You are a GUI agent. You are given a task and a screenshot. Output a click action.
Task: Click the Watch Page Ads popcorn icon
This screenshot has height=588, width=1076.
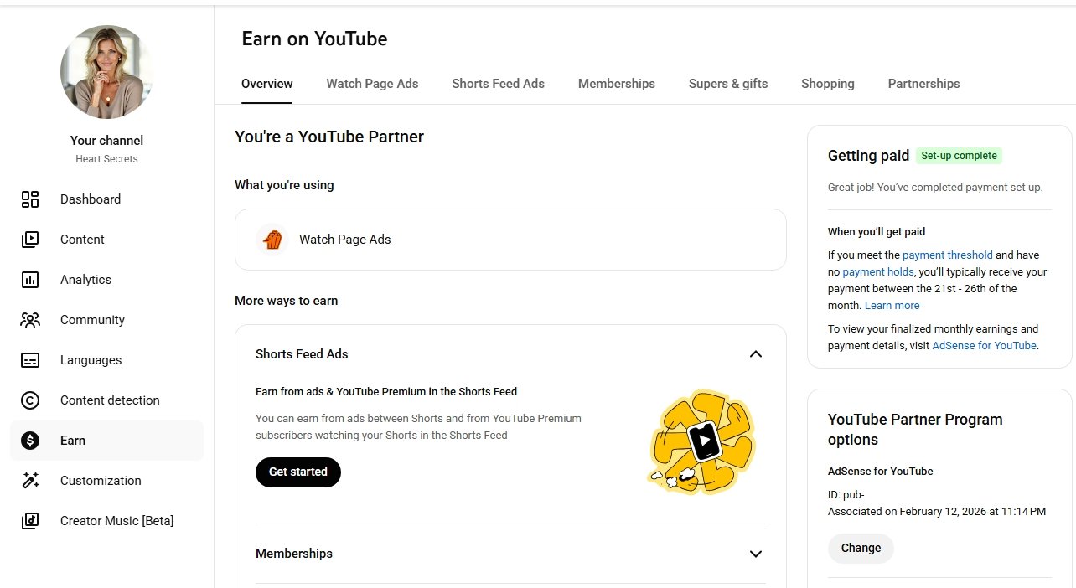272,240
